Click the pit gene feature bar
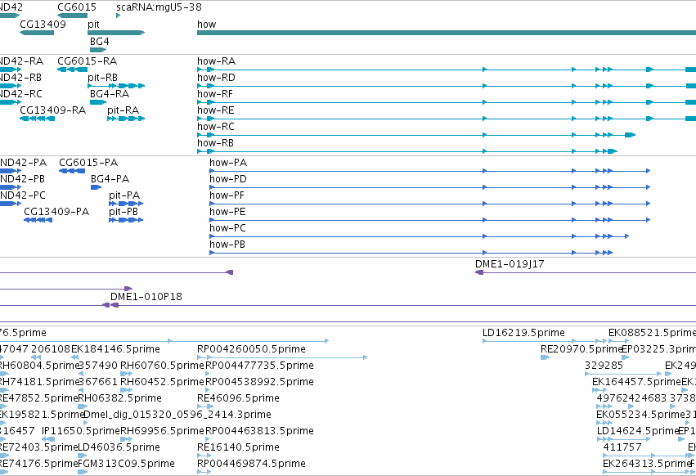This screenshot has width=696, height=476. tap(116, 33)
